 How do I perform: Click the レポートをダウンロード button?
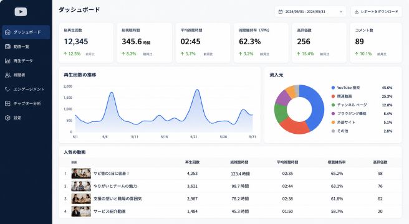pyautogui.click(x=376, y=12)
